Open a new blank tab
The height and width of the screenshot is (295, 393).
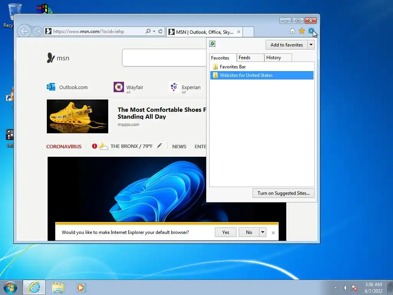tap(248, 32)
